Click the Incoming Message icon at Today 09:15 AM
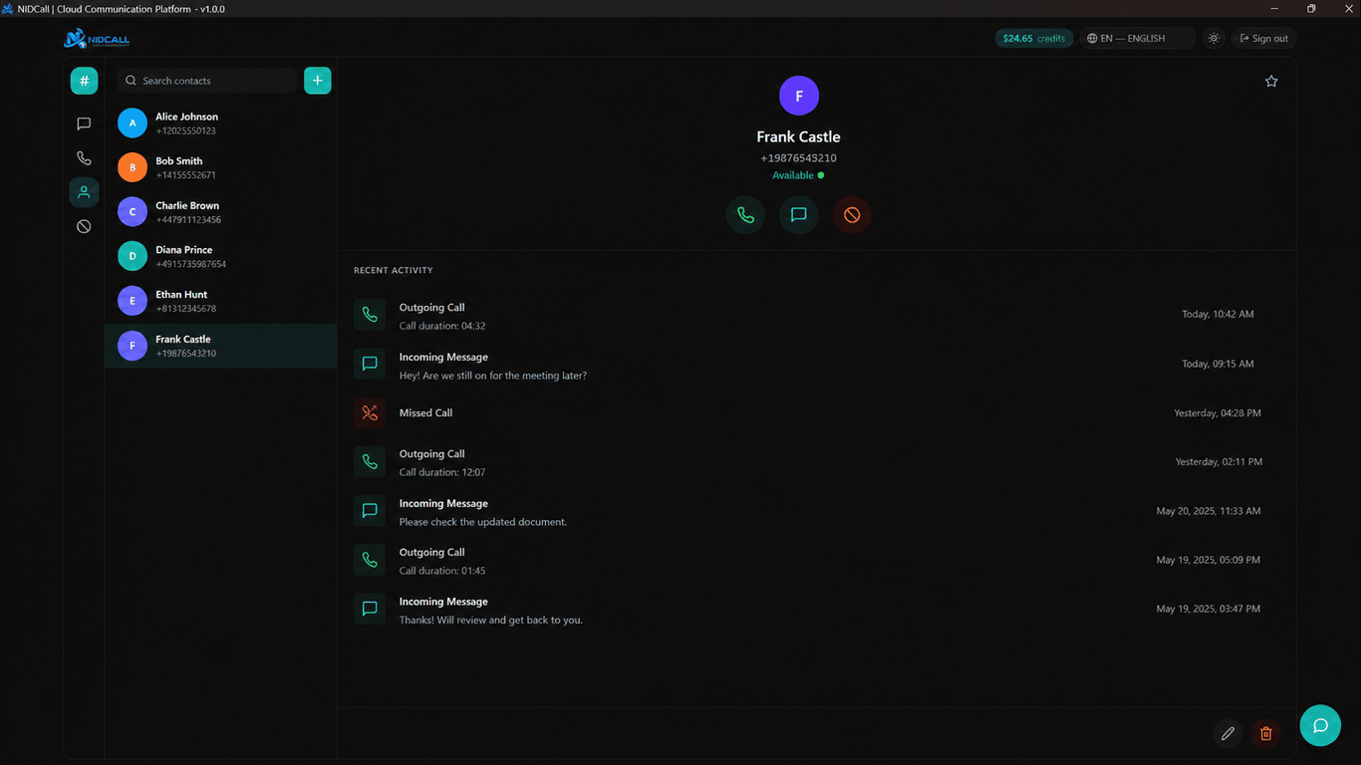Screen dimensions: 1361x765 (370, 364)
